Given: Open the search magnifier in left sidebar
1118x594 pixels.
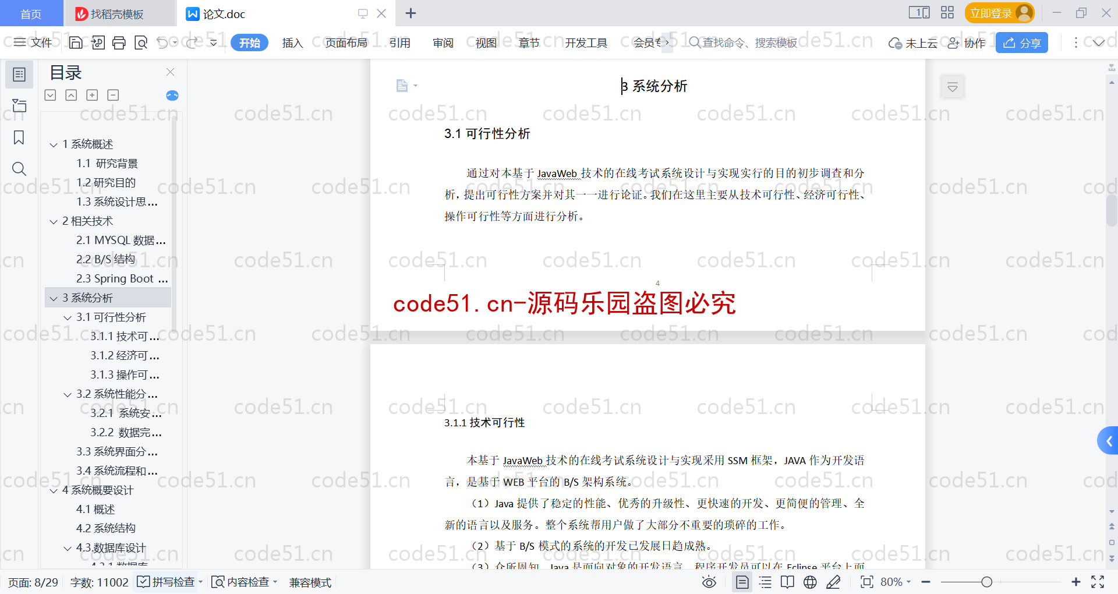Looking at the screenshot, I should click(x=19, y=169).
